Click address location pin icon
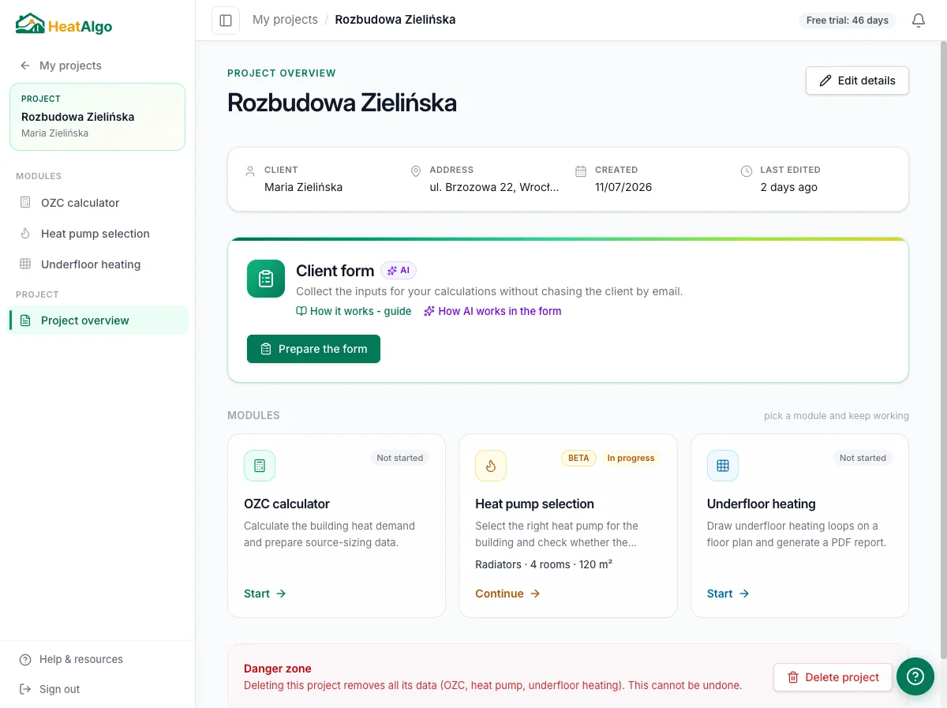The width and height of the screenshot is (947, 708). 416,170
